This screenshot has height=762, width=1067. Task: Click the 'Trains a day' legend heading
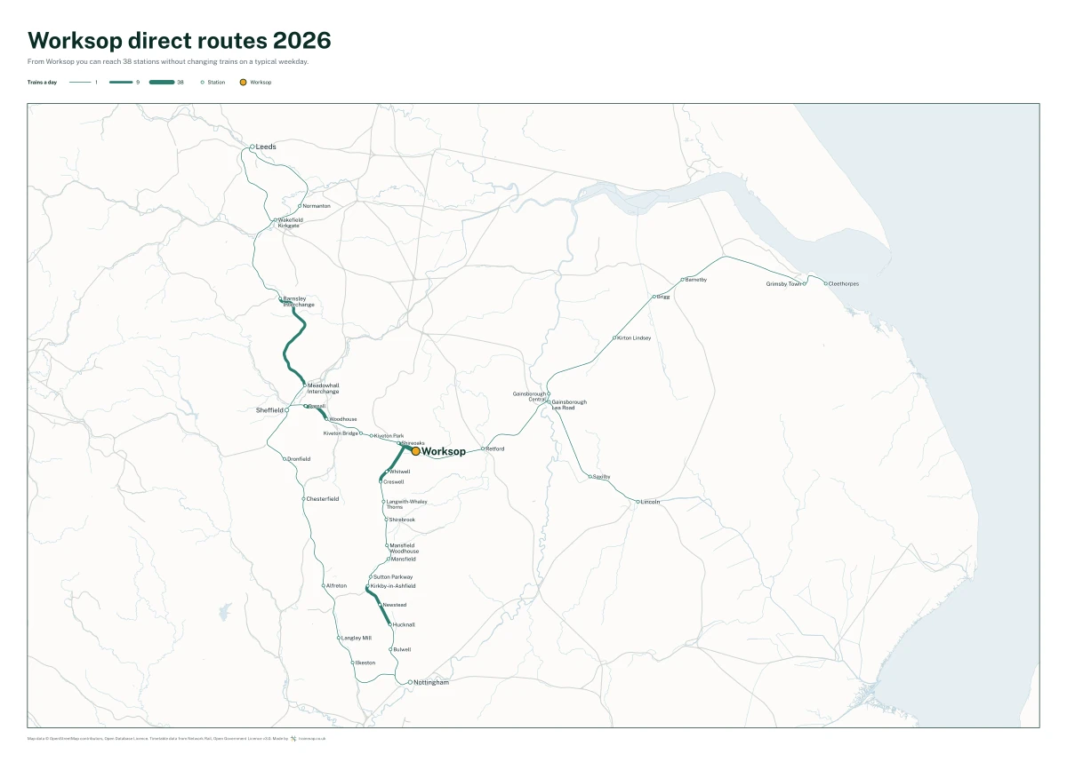(x=41, y=82)
